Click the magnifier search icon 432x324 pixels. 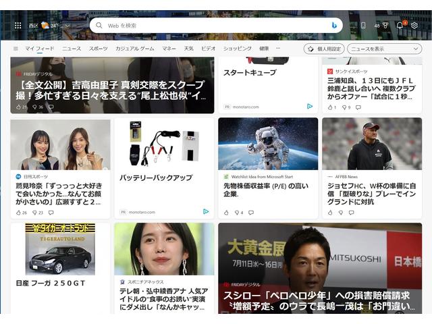pyautogui.click(x=99, y=26)
